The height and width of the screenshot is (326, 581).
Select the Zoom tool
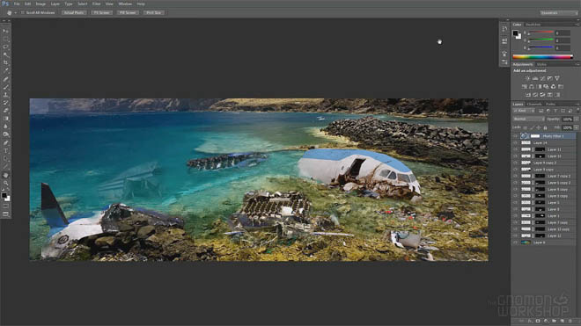(5, 183)
